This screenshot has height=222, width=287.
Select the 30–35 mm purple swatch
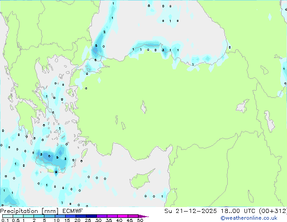tap(102, 216)
